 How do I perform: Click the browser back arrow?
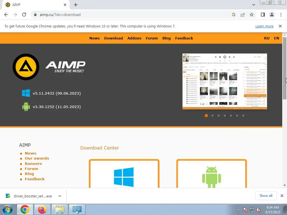[x=6, y=15]
